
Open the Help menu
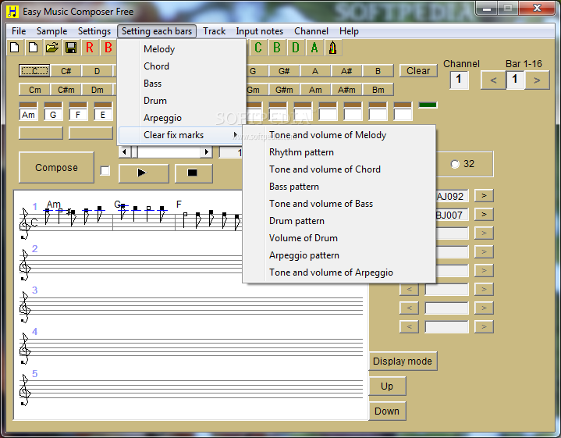click(x=349, y=31)
